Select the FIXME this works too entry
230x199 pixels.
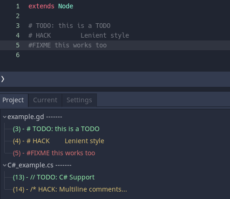pyautogui.click(x=54, y=153)
